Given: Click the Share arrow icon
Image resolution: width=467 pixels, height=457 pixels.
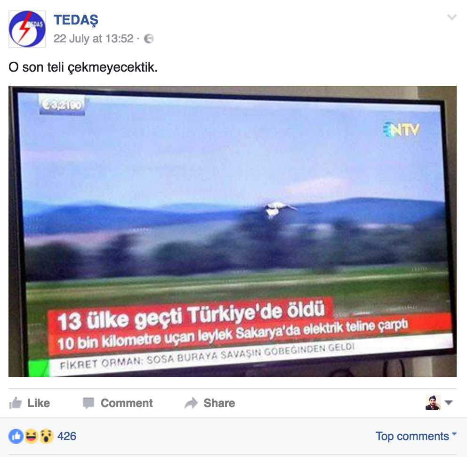Looking at the screenshot, I should pyautogui.click(x=191, y=403).
